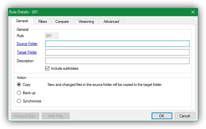The height and width of the screenshot is (129, 206).
Task: Open the Advanced tab
Action: [111, 22]
